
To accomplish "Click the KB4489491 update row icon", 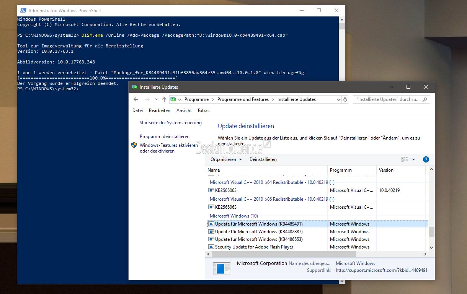I will (x=211, y=224).
